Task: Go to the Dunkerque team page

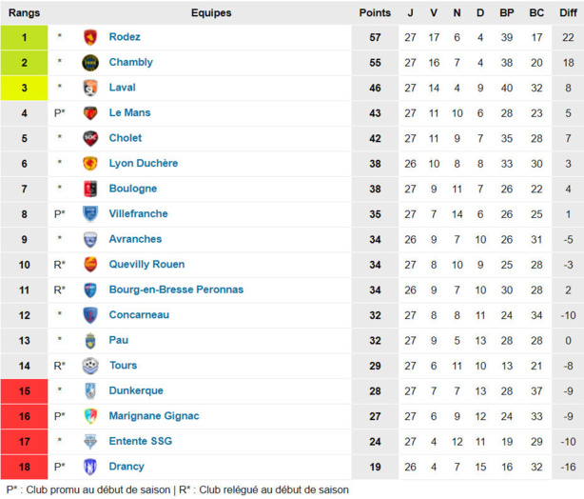Action: (136, 390)
